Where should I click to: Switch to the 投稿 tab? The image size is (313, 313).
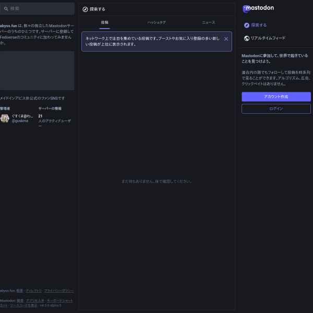point(105,22)
